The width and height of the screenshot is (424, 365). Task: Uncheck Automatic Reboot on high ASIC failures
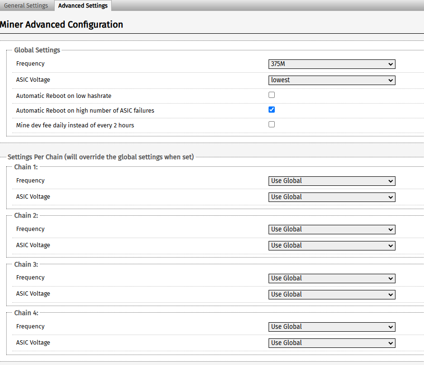271,109
